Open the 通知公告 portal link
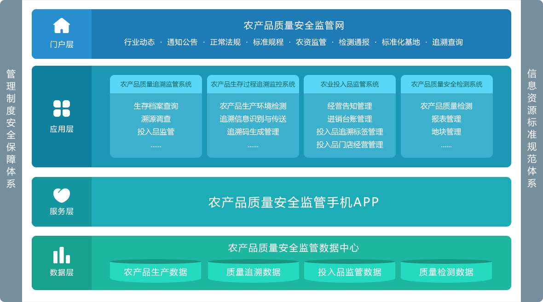 point(182,42)
